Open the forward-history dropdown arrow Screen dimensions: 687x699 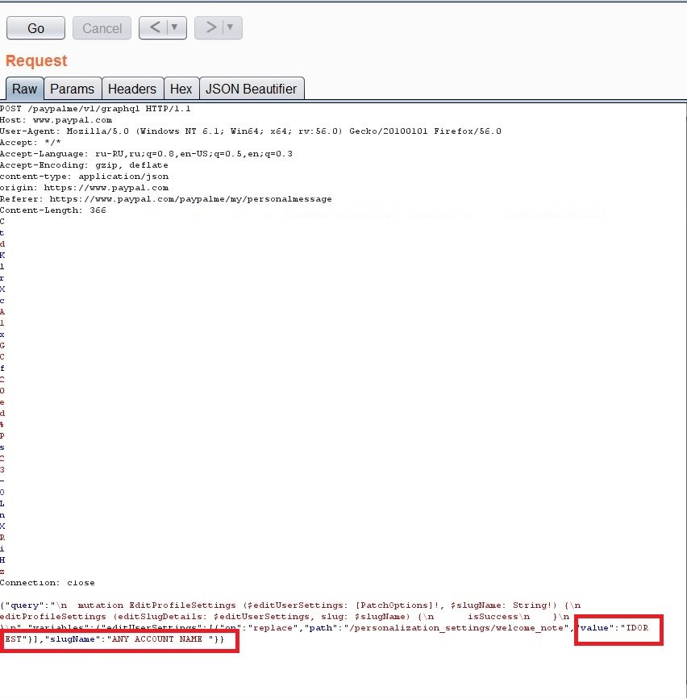click(x=231, y=27)
